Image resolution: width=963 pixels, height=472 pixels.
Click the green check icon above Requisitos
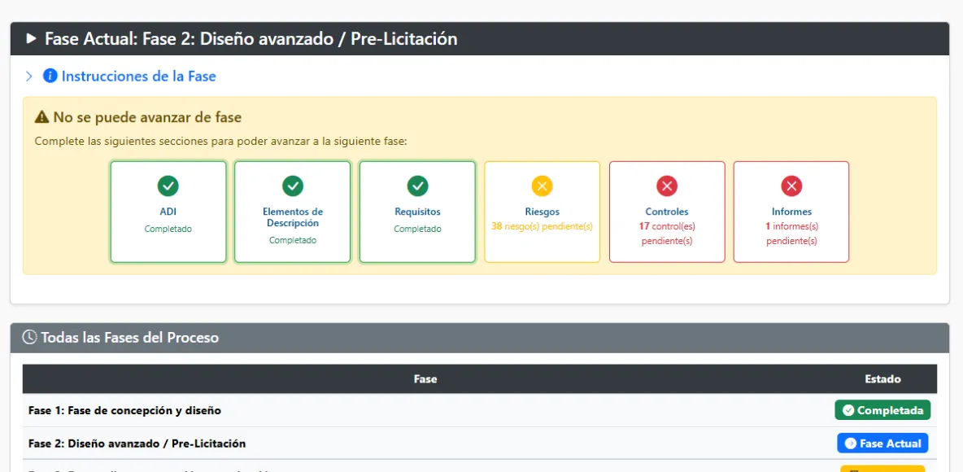417,186
